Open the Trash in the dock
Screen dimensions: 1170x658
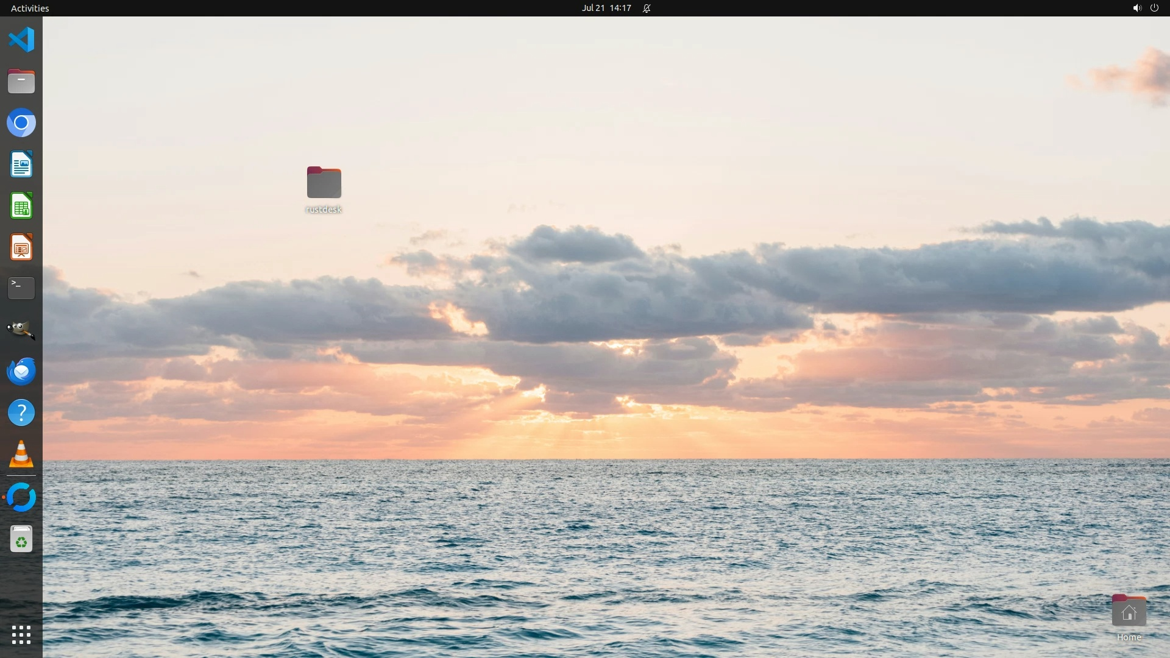21,539
